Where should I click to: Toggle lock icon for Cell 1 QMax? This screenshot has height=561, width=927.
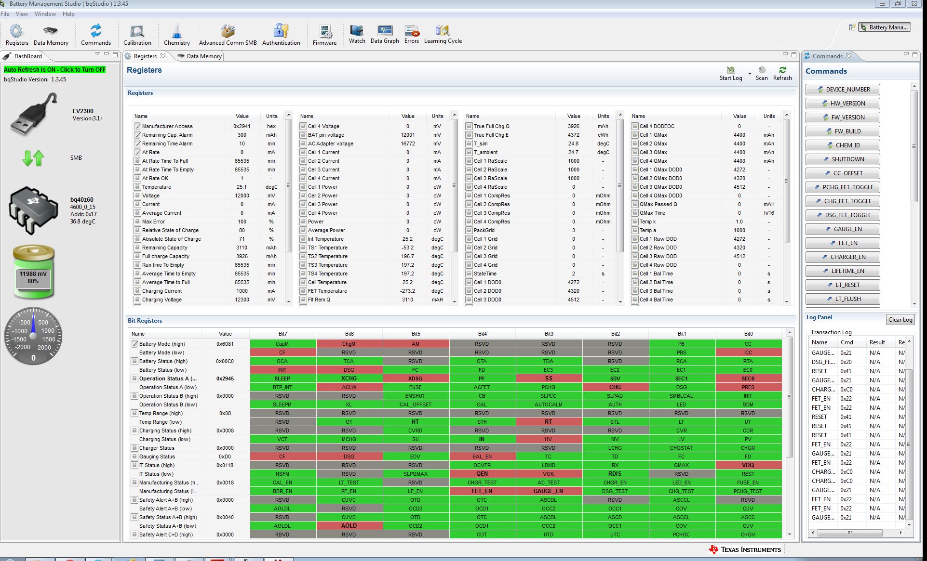point(635,135)
